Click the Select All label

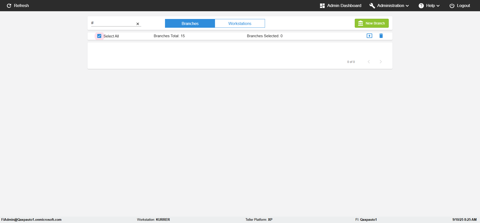[111, 36]
